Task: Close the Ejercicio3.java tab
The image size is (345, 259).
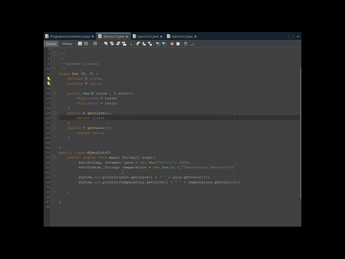Action: (195, 37)
